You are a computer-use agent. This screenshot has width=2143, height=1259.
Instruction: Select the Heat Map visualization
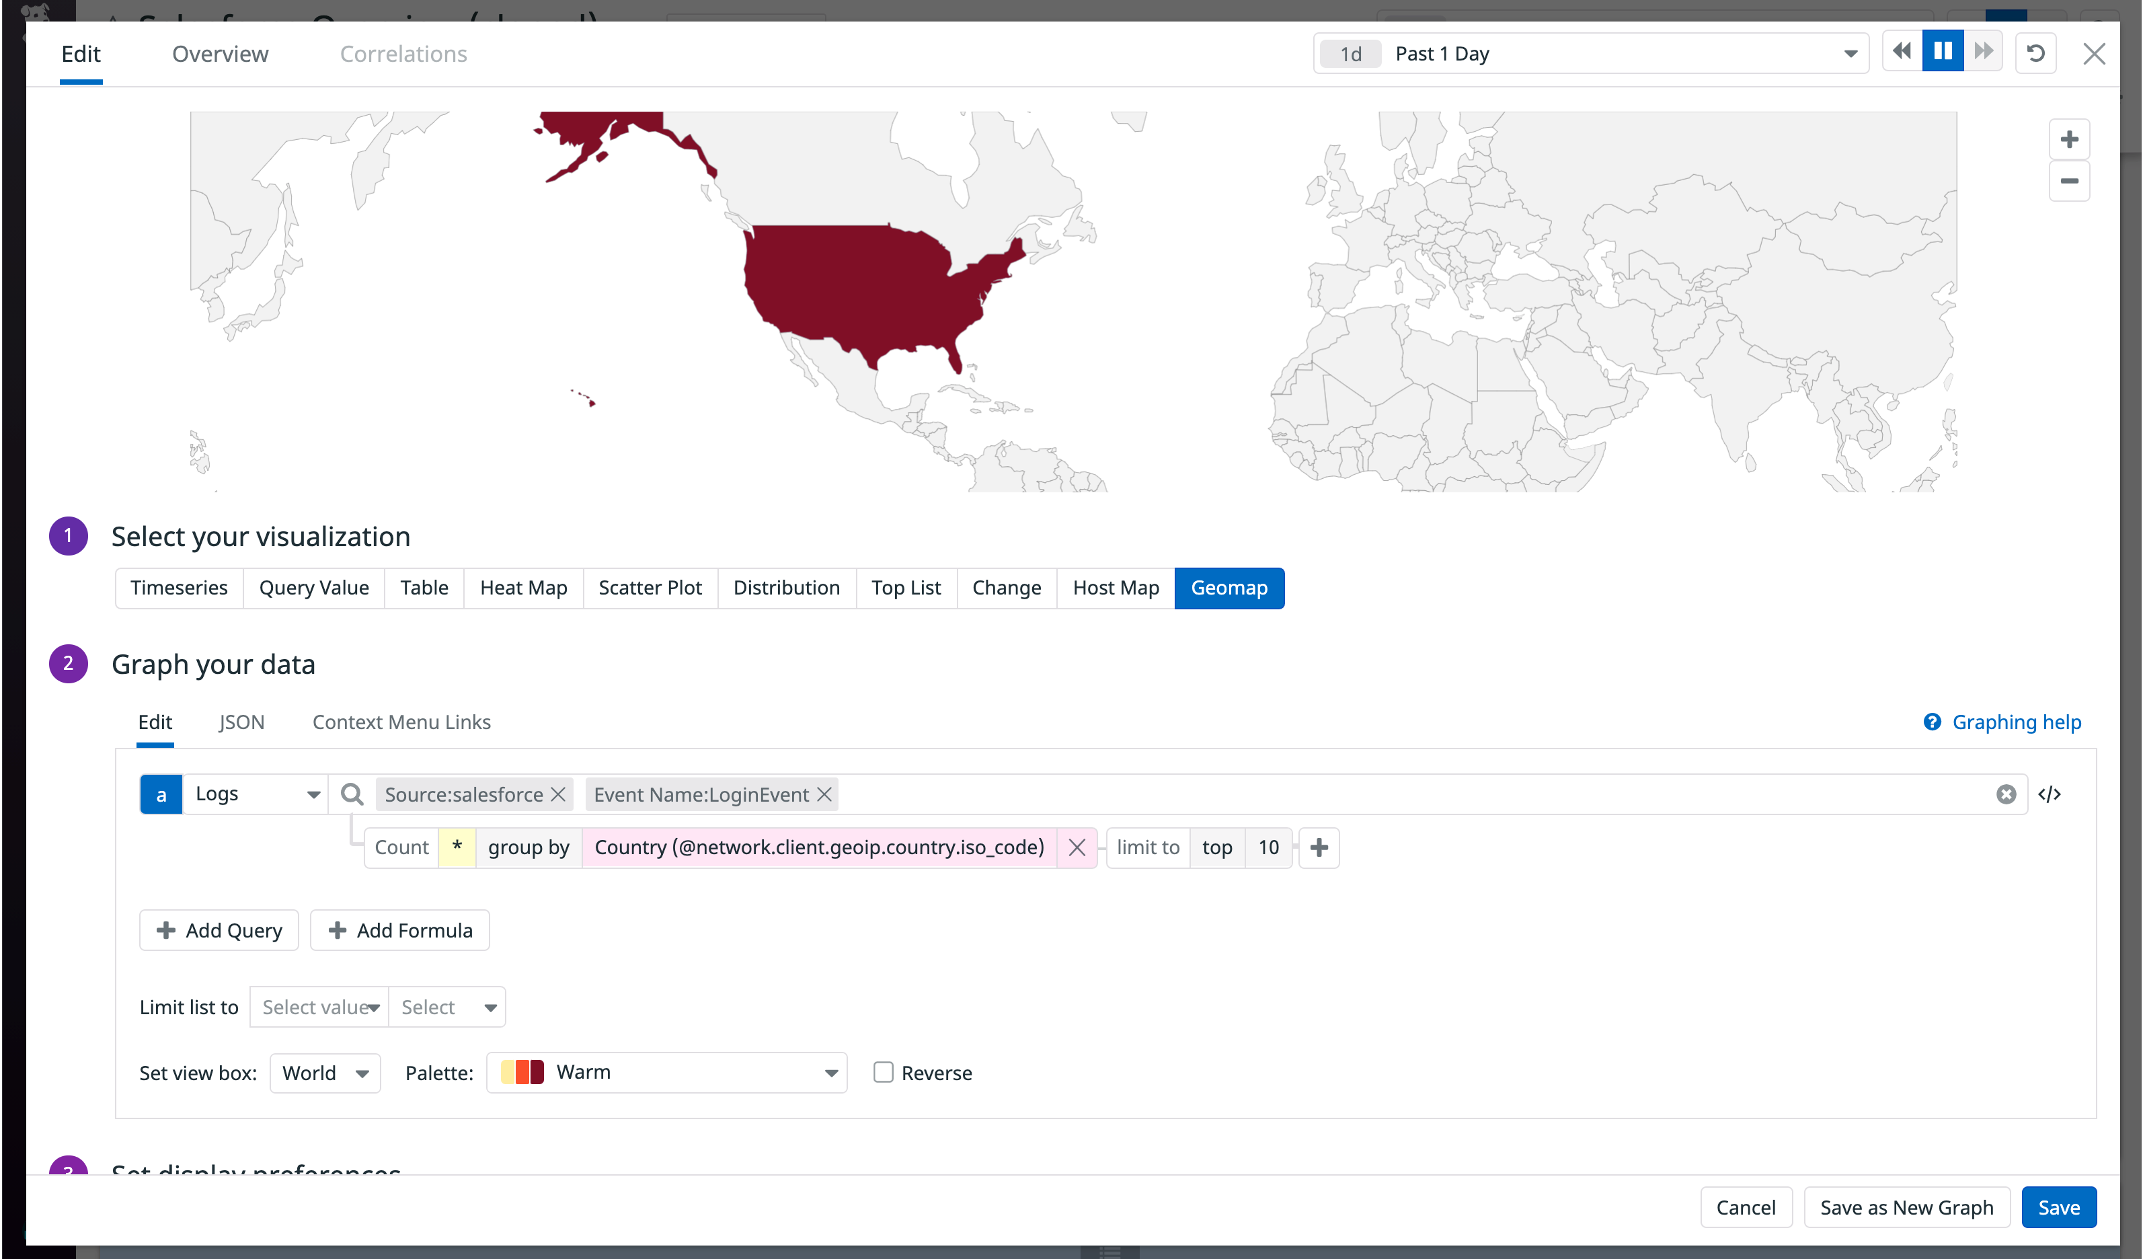click(x=523, y=588)
